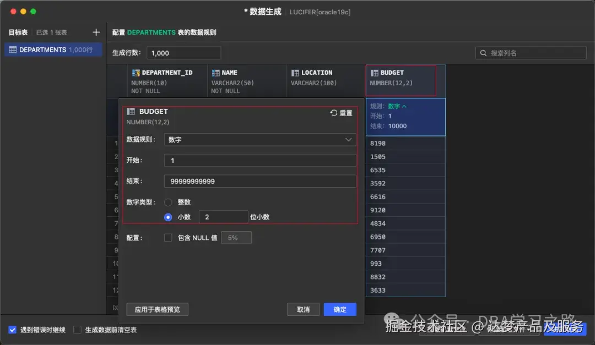The image size is (595, 345).
Task: Click the plus icon to add target table
Action: tap(96, 32)
